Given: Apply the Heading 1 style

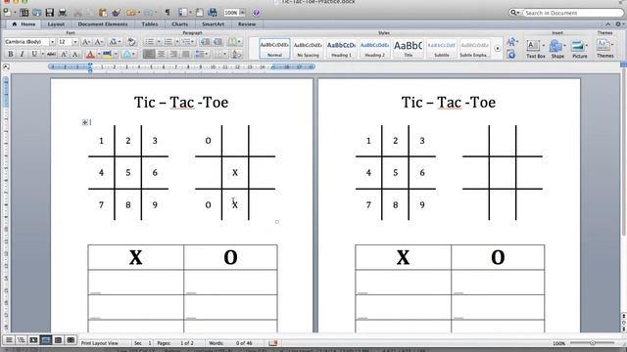Looking at the screenshot, I should coord(341,48).
